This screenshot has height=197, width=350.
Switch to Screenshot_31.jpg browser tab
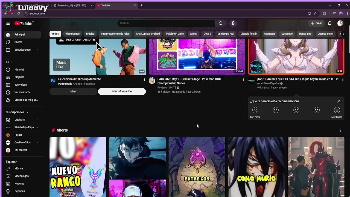click(72, 5)
